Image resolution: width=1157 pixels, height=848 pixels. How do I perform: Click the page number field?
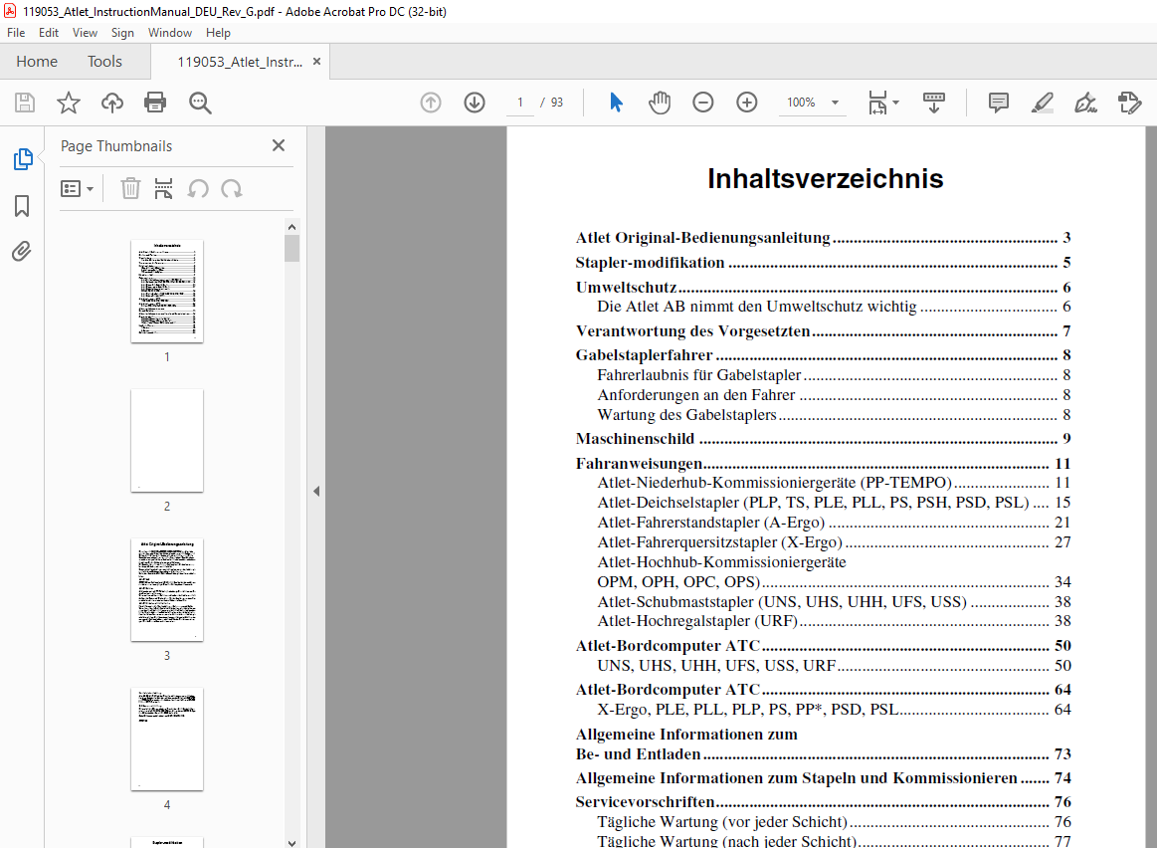click(x=520, y=103)
